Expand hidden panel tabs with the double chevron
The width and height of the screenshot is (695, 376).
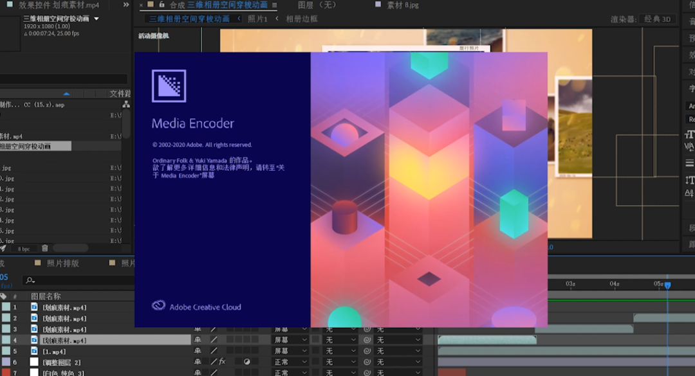pyautogui.click(x=126, y=4)
